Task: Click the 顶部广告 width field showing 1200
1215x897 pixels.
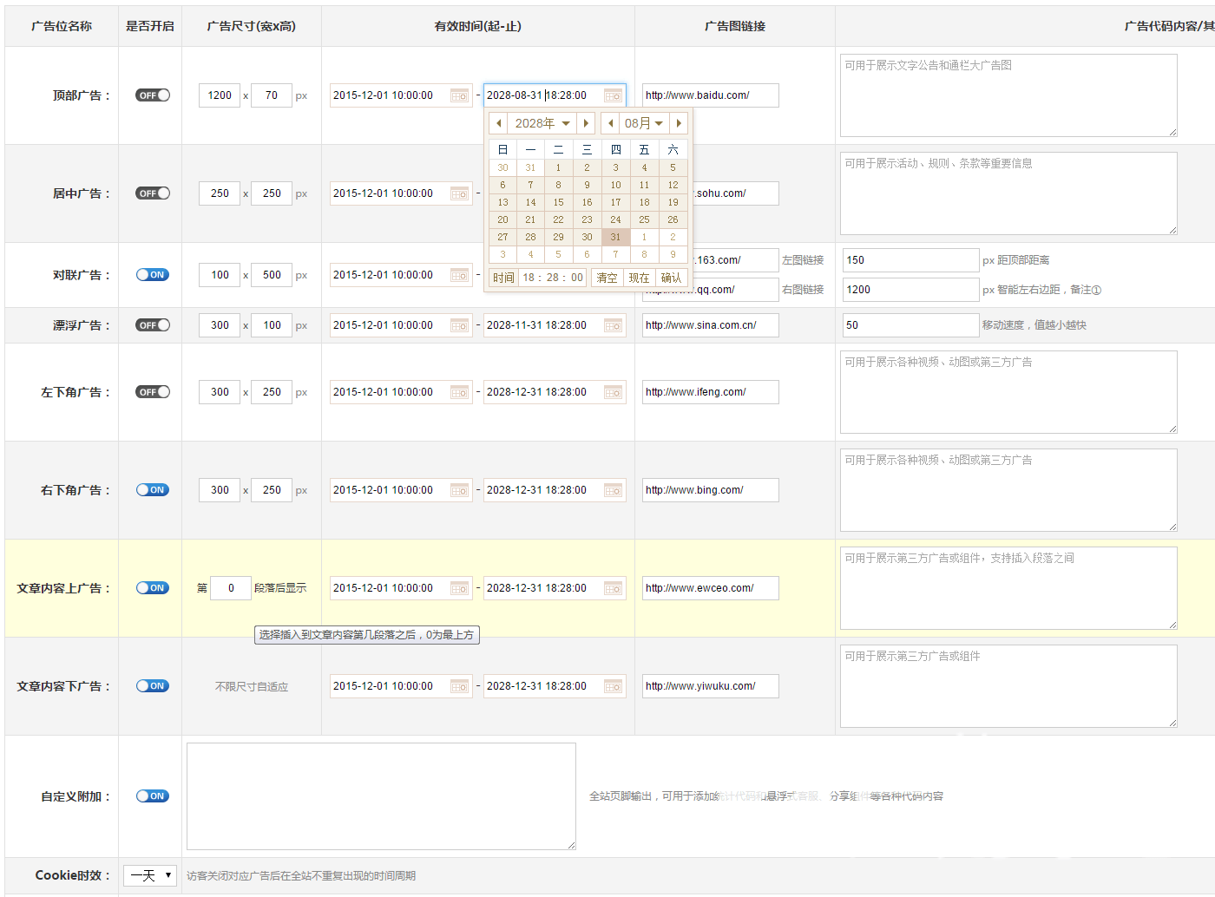Action: (x=220, y=95)
